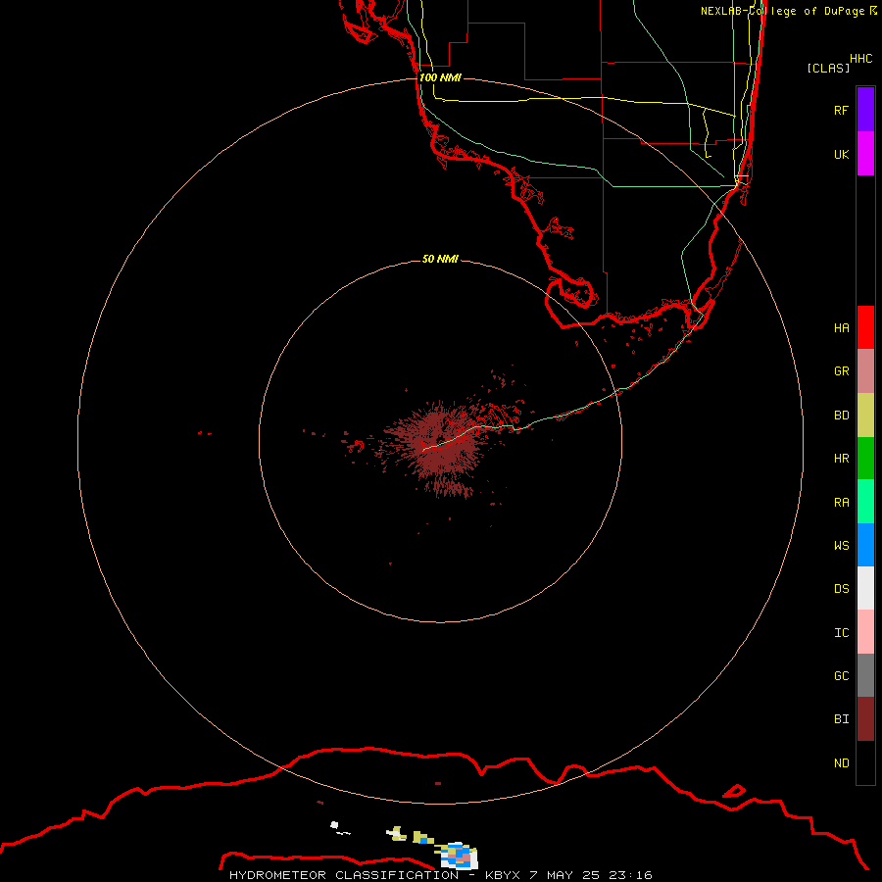Click the 'IC' legend label

pos(842,633)
